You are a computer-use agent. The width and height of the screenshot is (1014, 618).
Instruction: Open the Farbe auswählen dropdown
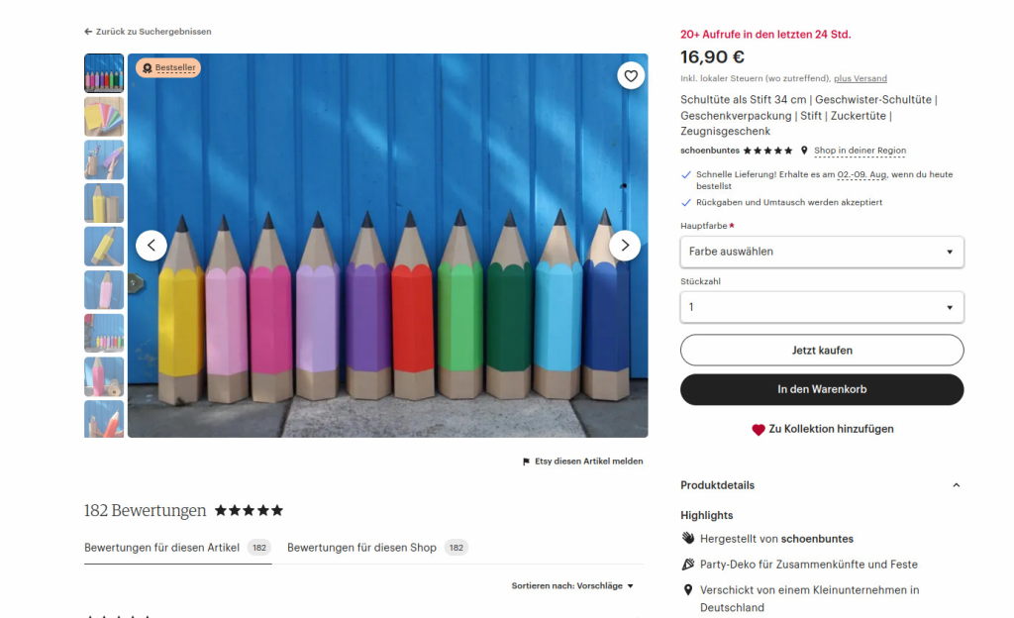822,252
